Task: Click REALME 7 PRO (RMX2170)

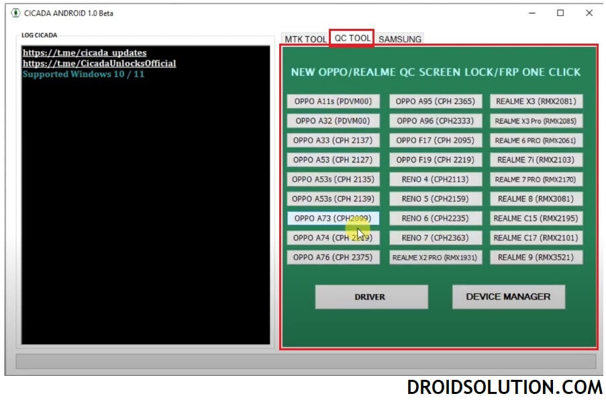Action: pyautogui.click(x=536, y=179)
